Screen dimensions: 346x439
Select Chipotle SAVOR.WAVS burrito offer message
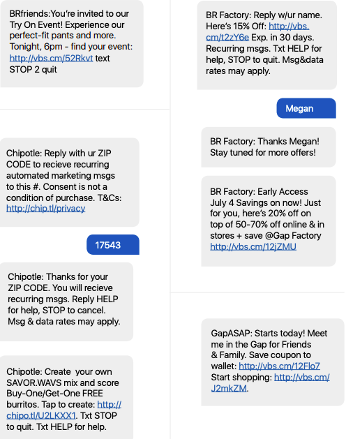tap(66, 397)
